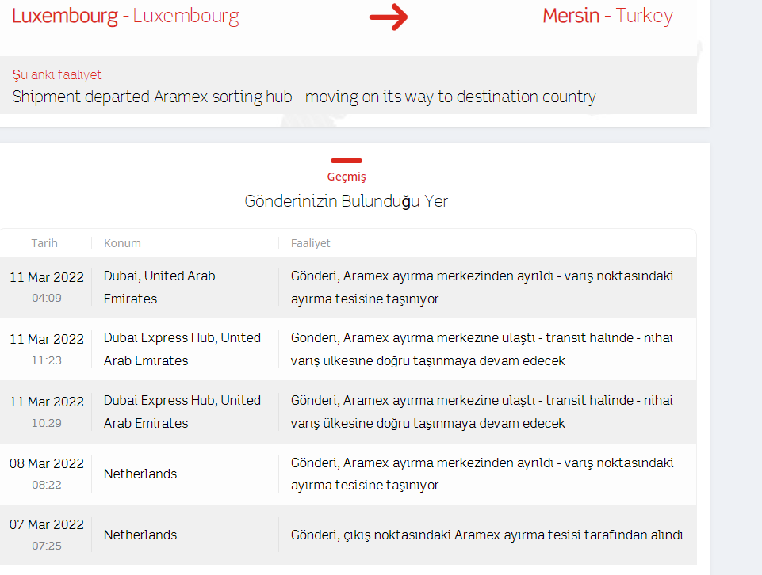Viewport: 762px width, 575px height.
Task: Click the Dubai, United Arab Emirates location cell
Action: (x=159, y=287)
